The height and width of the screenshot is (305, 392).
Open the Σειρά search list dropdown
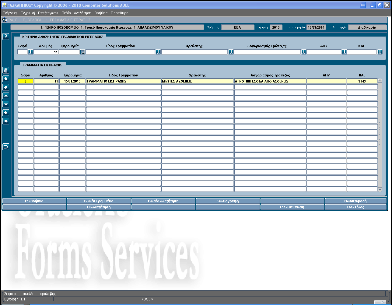(30, 52)
